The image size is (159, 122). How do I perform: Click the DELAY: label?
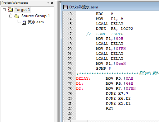pyautogui.click(x=84, y=78)
